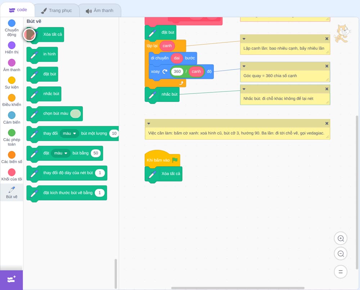Click the rotate arrow in xoay block

[x=165, y=72]
